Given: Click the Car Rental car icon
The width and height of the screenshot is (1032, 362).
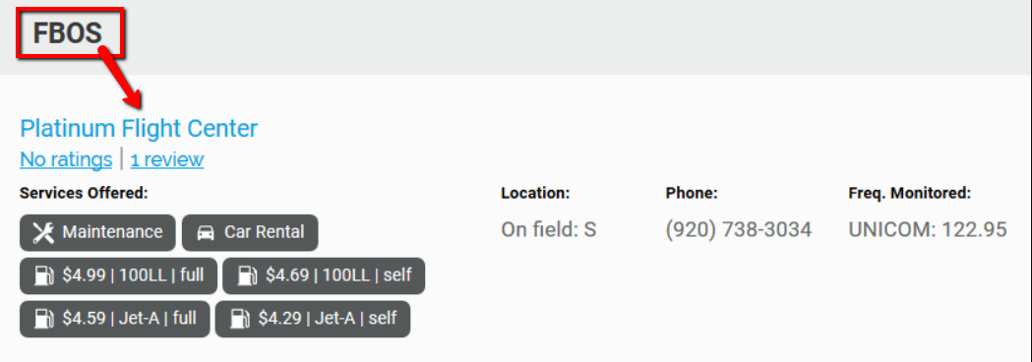Looking at the screenshot, I should tap(206, 232).
